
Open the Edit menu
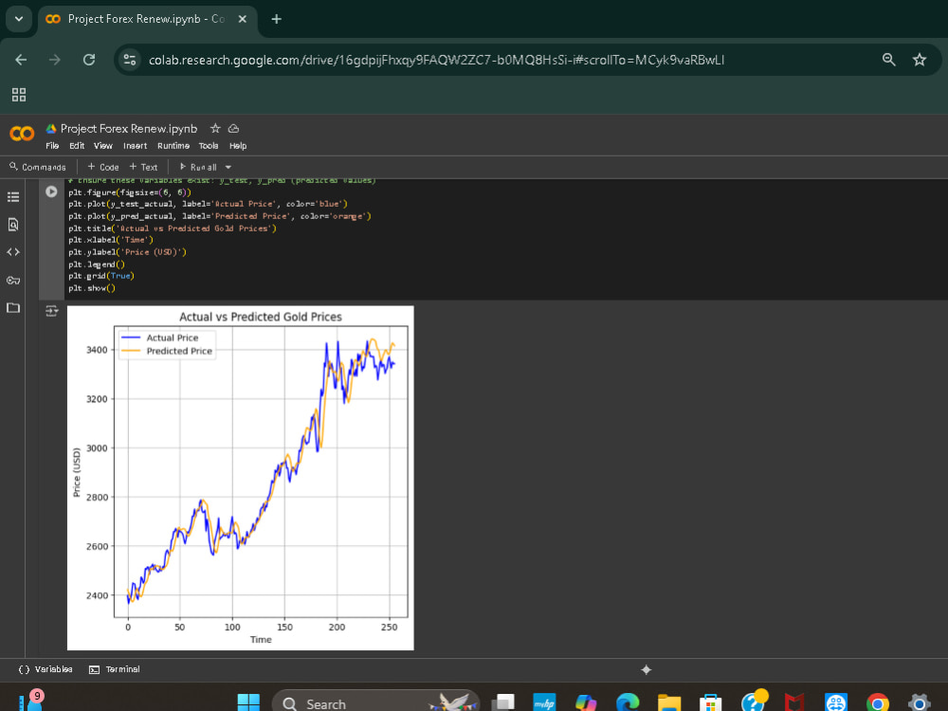click(77, 146)
